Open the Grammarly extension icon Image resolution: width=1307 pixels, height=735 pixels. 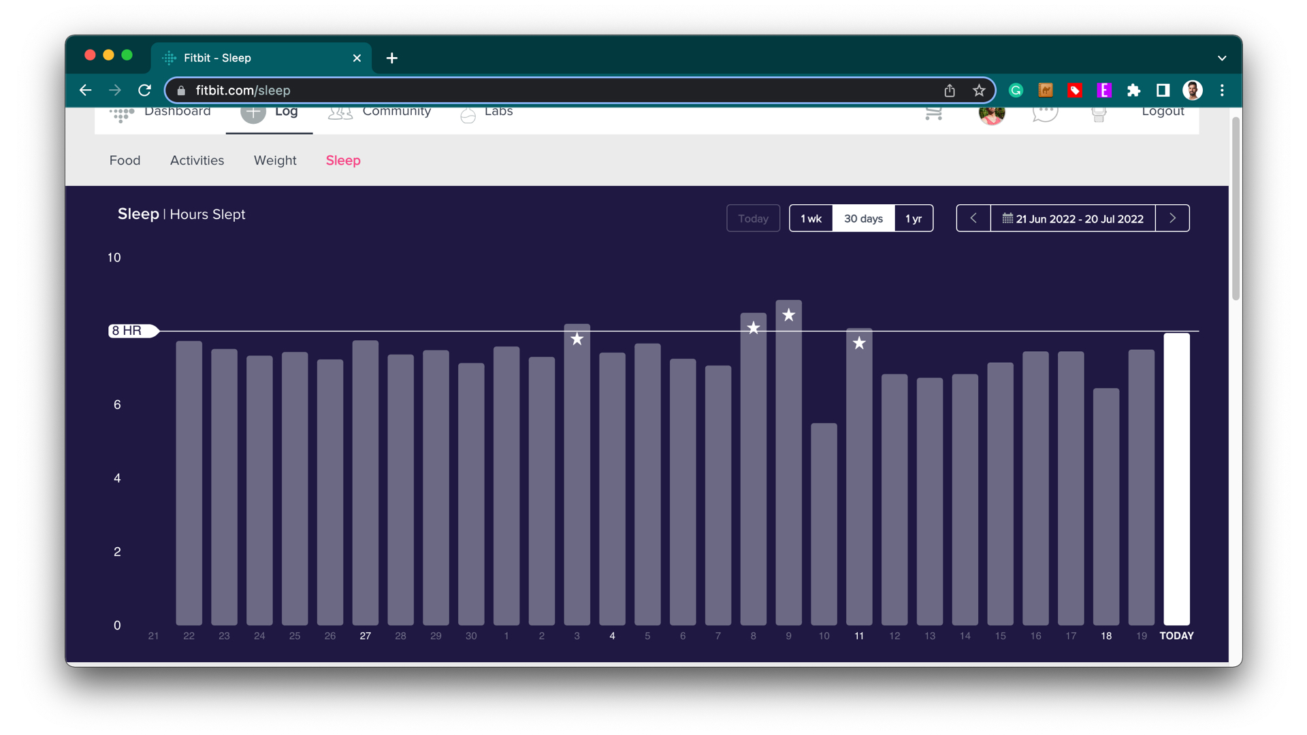pyautogui.click(x=1016, y=90)
